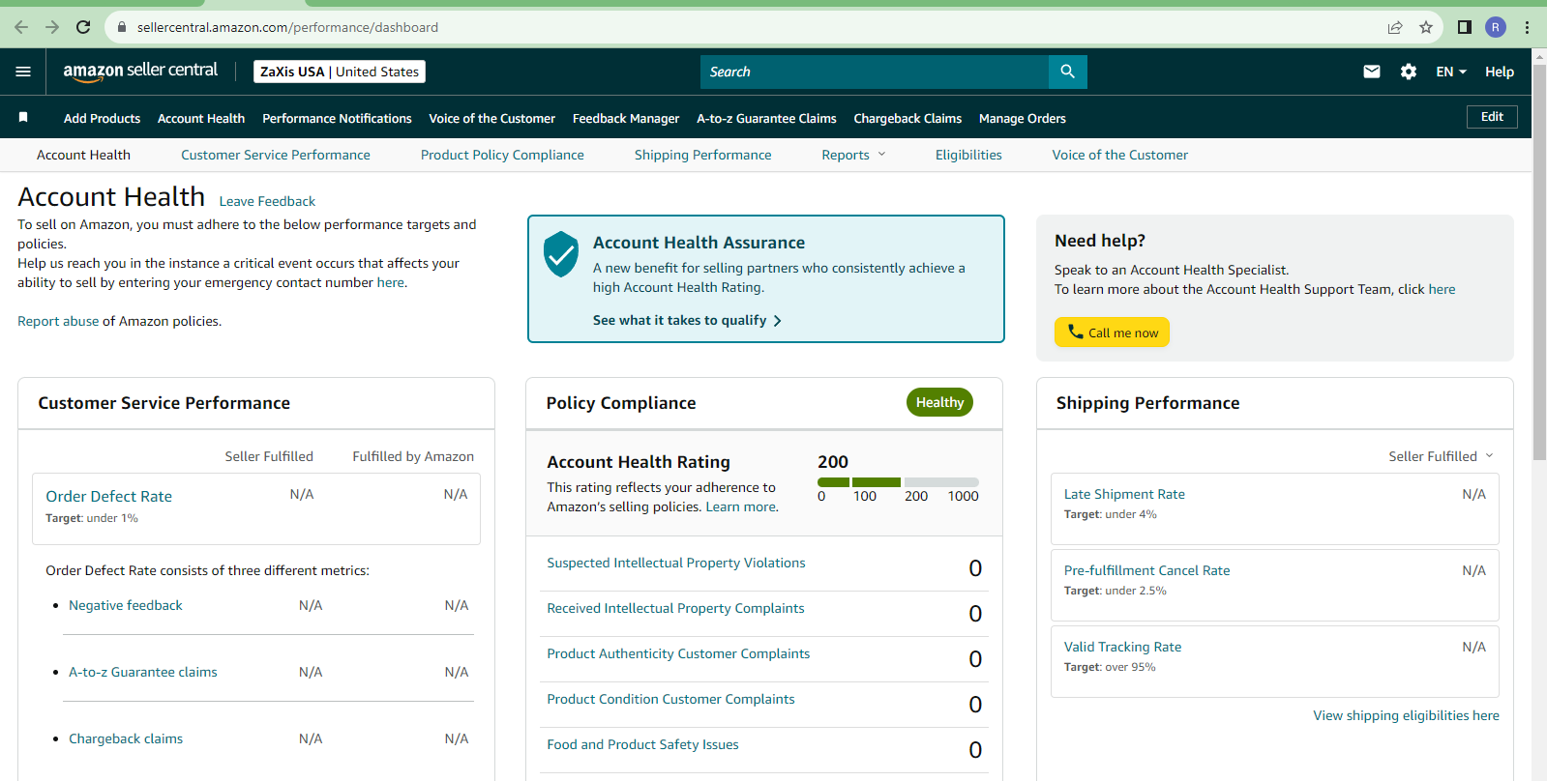Click the share page icon
Screen dimensions: 1547x781
(x=1395, y=27)
